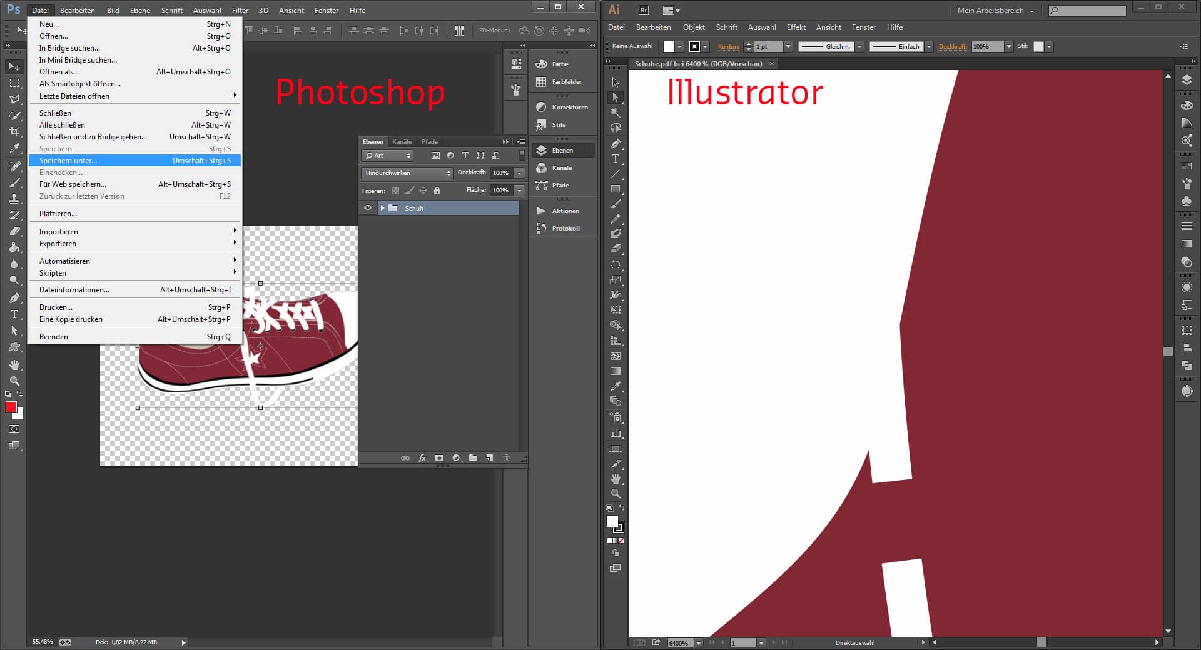Select the Illustrator Pen tool
Viewport: 1201px width, 650px height.
coord(616,144)
